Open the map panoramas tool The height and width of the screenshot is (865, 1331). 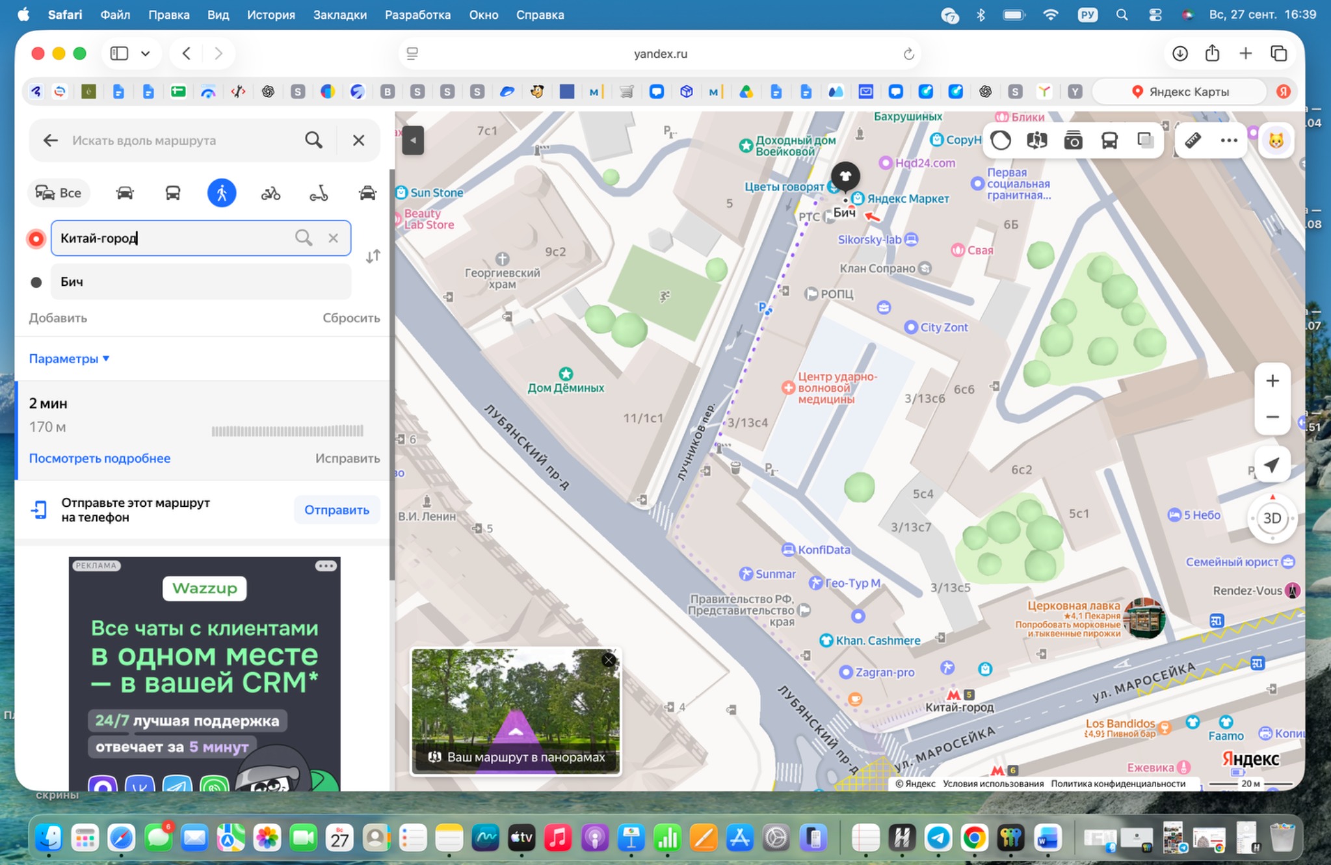(x=1036, y=140)
